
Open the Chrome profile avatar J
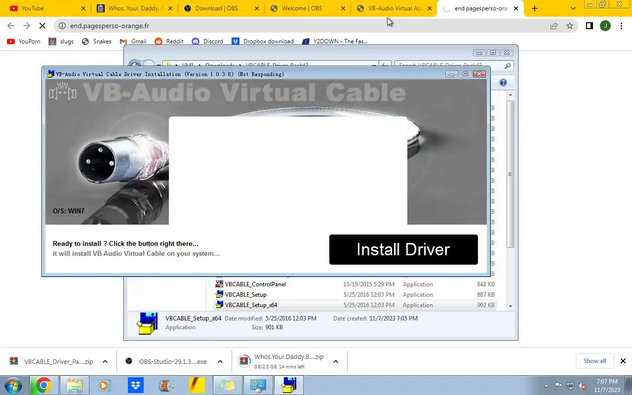coord(605,26)
